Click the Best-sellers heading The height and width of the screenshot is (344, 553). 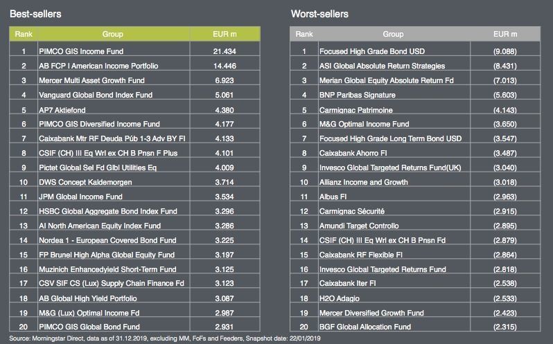(35, 14)
